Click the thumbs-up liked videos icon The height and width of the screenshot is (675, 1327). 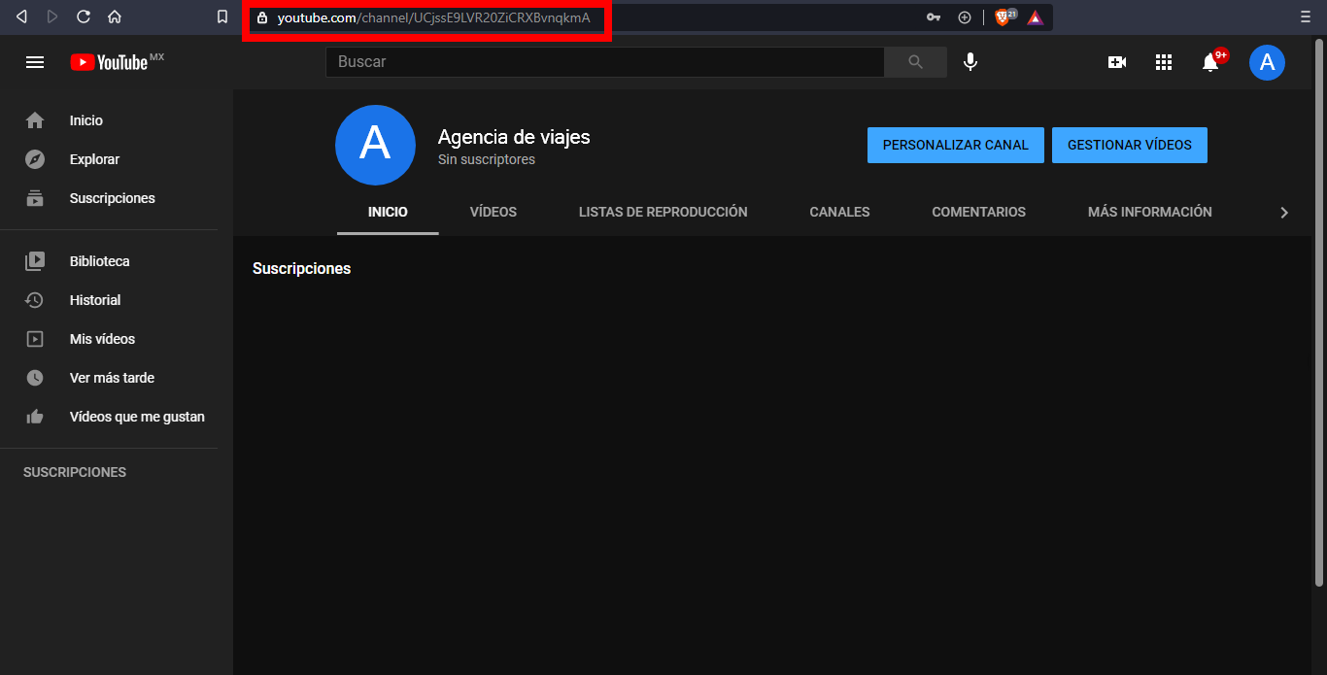pyautogui.click(x=35, y=417)
